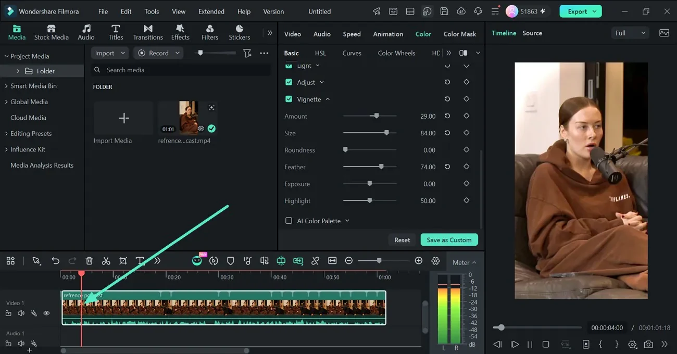This screenshot has height=354, width=677.
Task: Mute the Video 1 track
Action: [21, 313]
